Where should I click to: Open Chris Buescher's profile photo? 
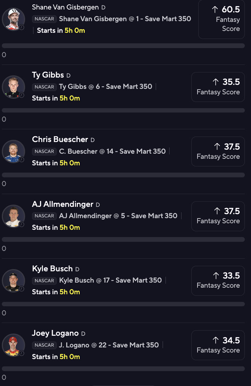[x=13, y=151]
